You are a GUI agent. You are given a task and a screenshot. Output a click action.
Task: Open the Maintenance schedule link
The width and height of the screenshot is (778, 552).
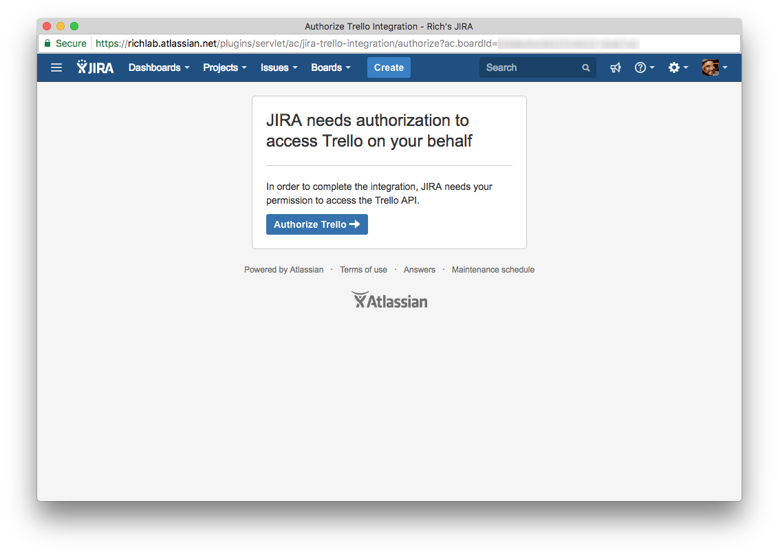pyautogui.click(x=493, y=270)
